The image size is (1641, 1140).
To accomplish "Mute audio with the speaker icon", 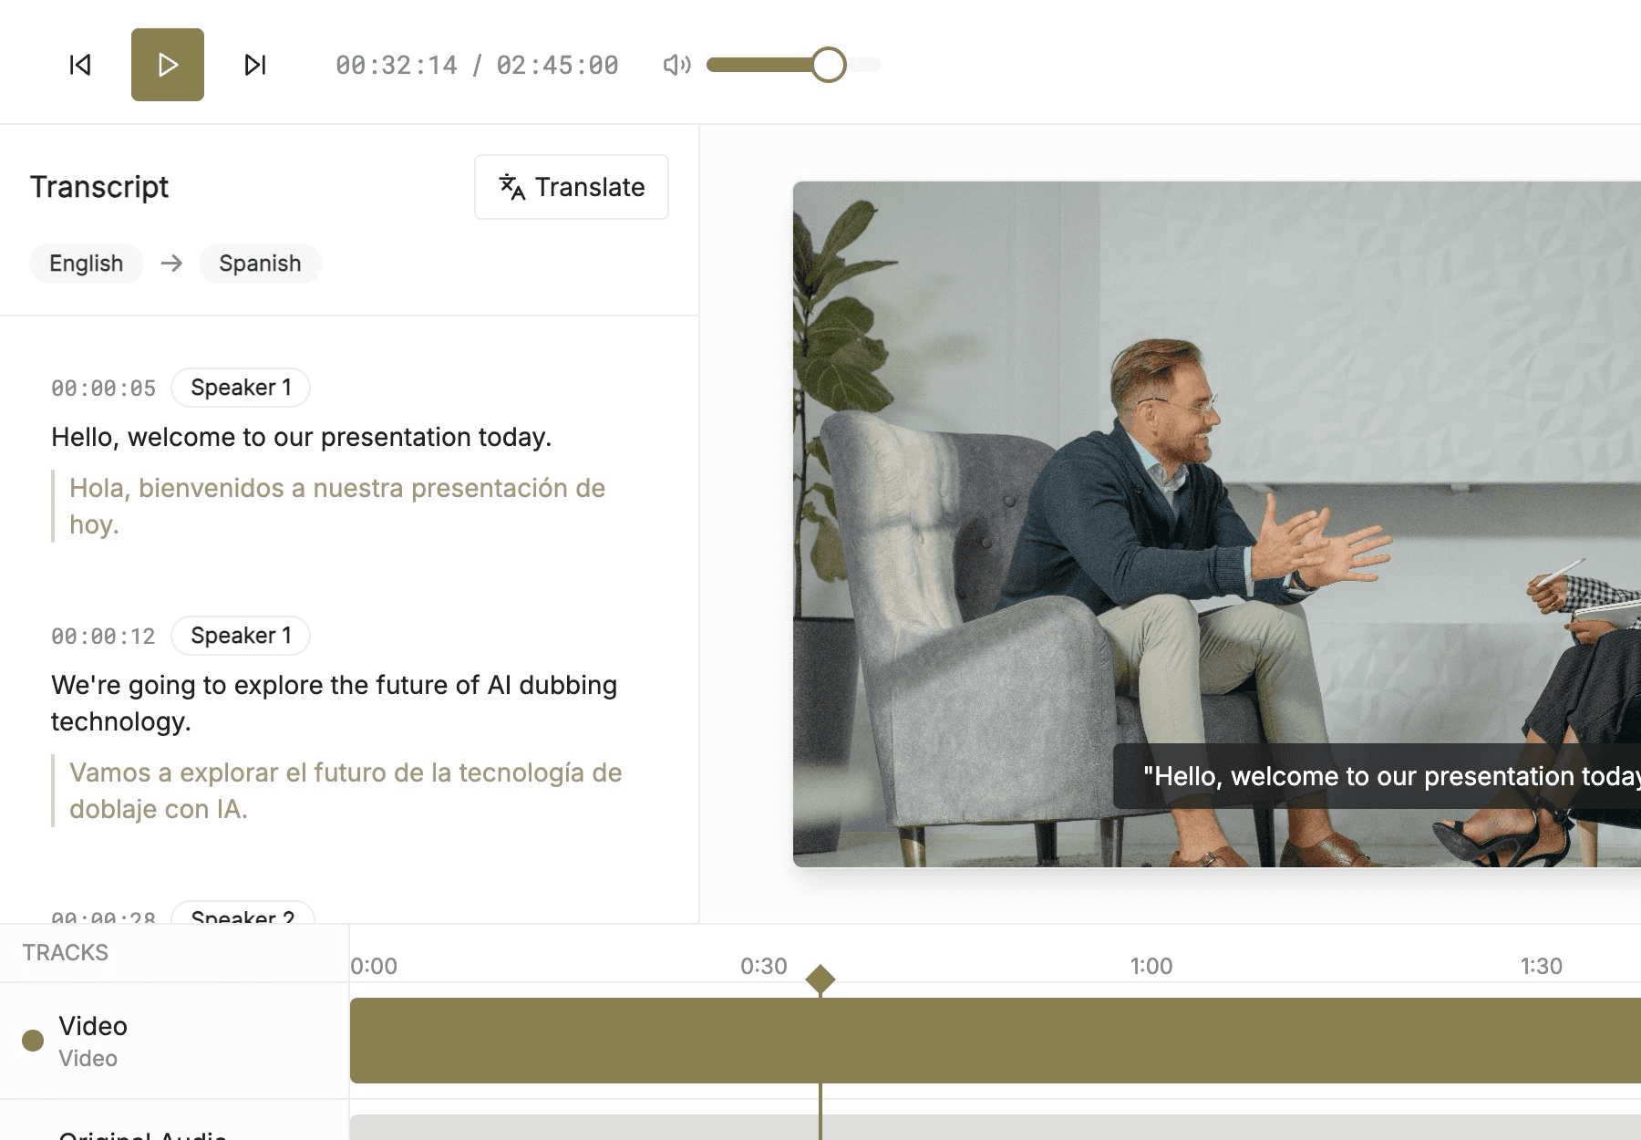I will [676, 65].
